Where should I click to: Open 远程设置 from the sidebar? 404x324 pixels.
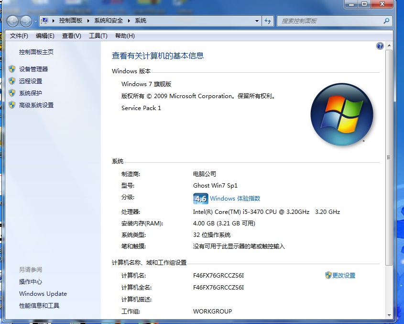tap(31, 81)
